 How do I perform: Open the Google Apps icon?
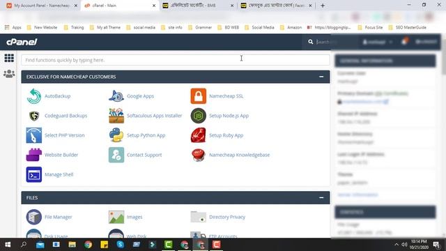coord(116,96)
